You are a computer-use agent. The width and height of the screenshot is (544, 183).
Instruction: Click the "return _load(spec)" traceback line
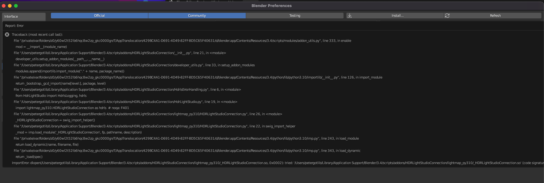(x=29, y=157)
